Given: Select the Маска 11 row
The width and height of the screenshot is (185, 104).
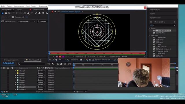Looking at the screenshot, I should [28, 87].
